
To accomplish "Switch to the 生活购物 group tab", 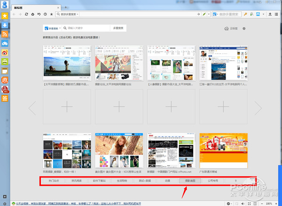I will [122, 181].
